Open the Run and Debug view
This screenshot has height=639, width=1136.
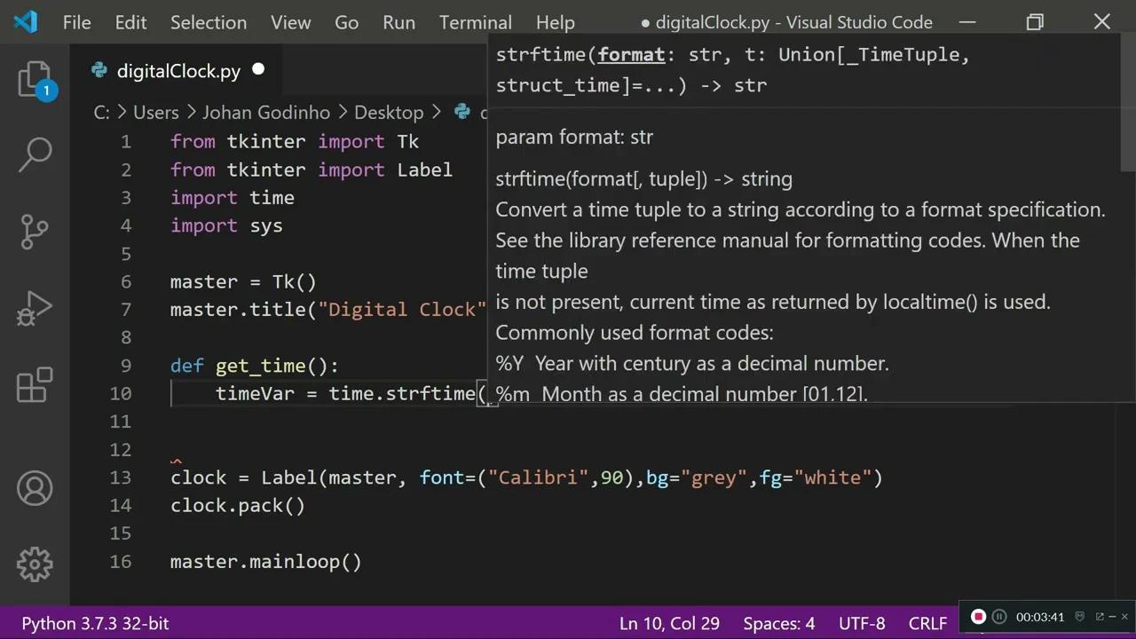[x=35, y=309]
